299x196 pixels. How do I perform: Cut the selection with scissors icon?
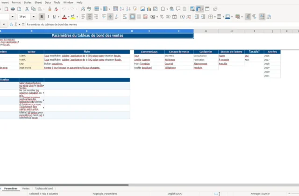pos(27,9)
